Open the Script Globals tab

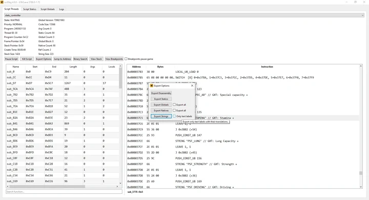click(48, 9)
